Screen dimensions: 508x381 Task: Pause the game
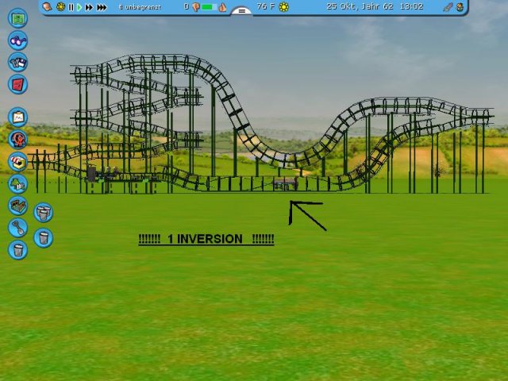point(71,7)
